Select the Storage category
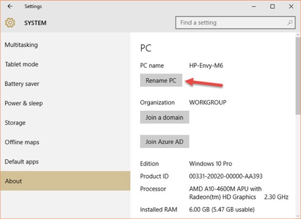 point(15,123)
